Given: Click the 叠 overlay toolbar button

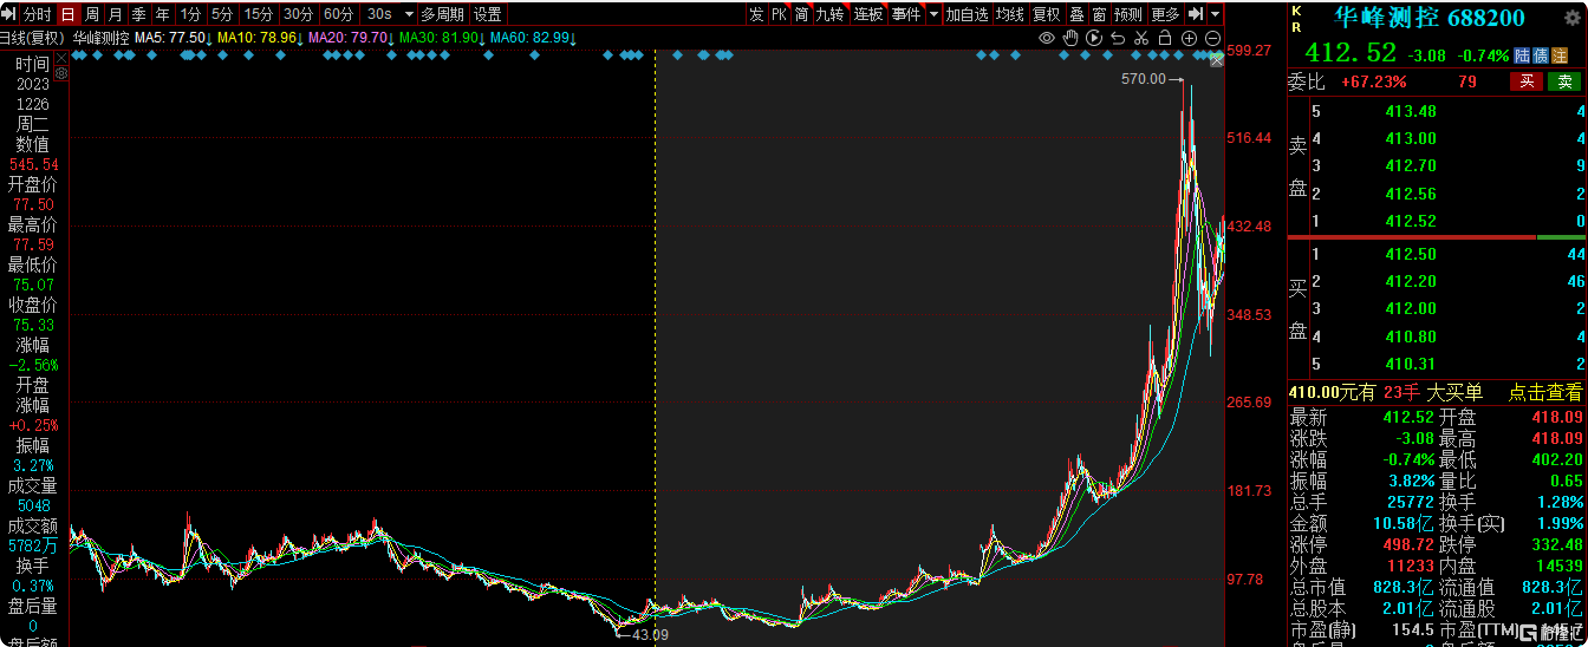Looking at the screenshot, I should 1077,14.
